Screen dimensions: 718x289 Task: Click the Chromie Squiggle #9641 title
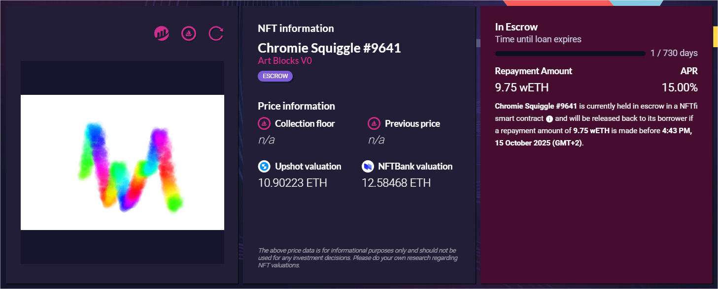point(329,48)
